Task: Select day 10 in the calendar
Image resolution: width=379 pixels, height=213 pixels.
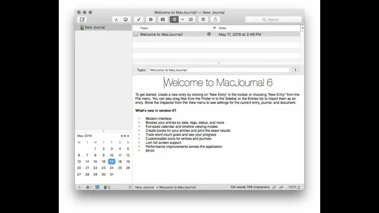Action: pos(112,155)
